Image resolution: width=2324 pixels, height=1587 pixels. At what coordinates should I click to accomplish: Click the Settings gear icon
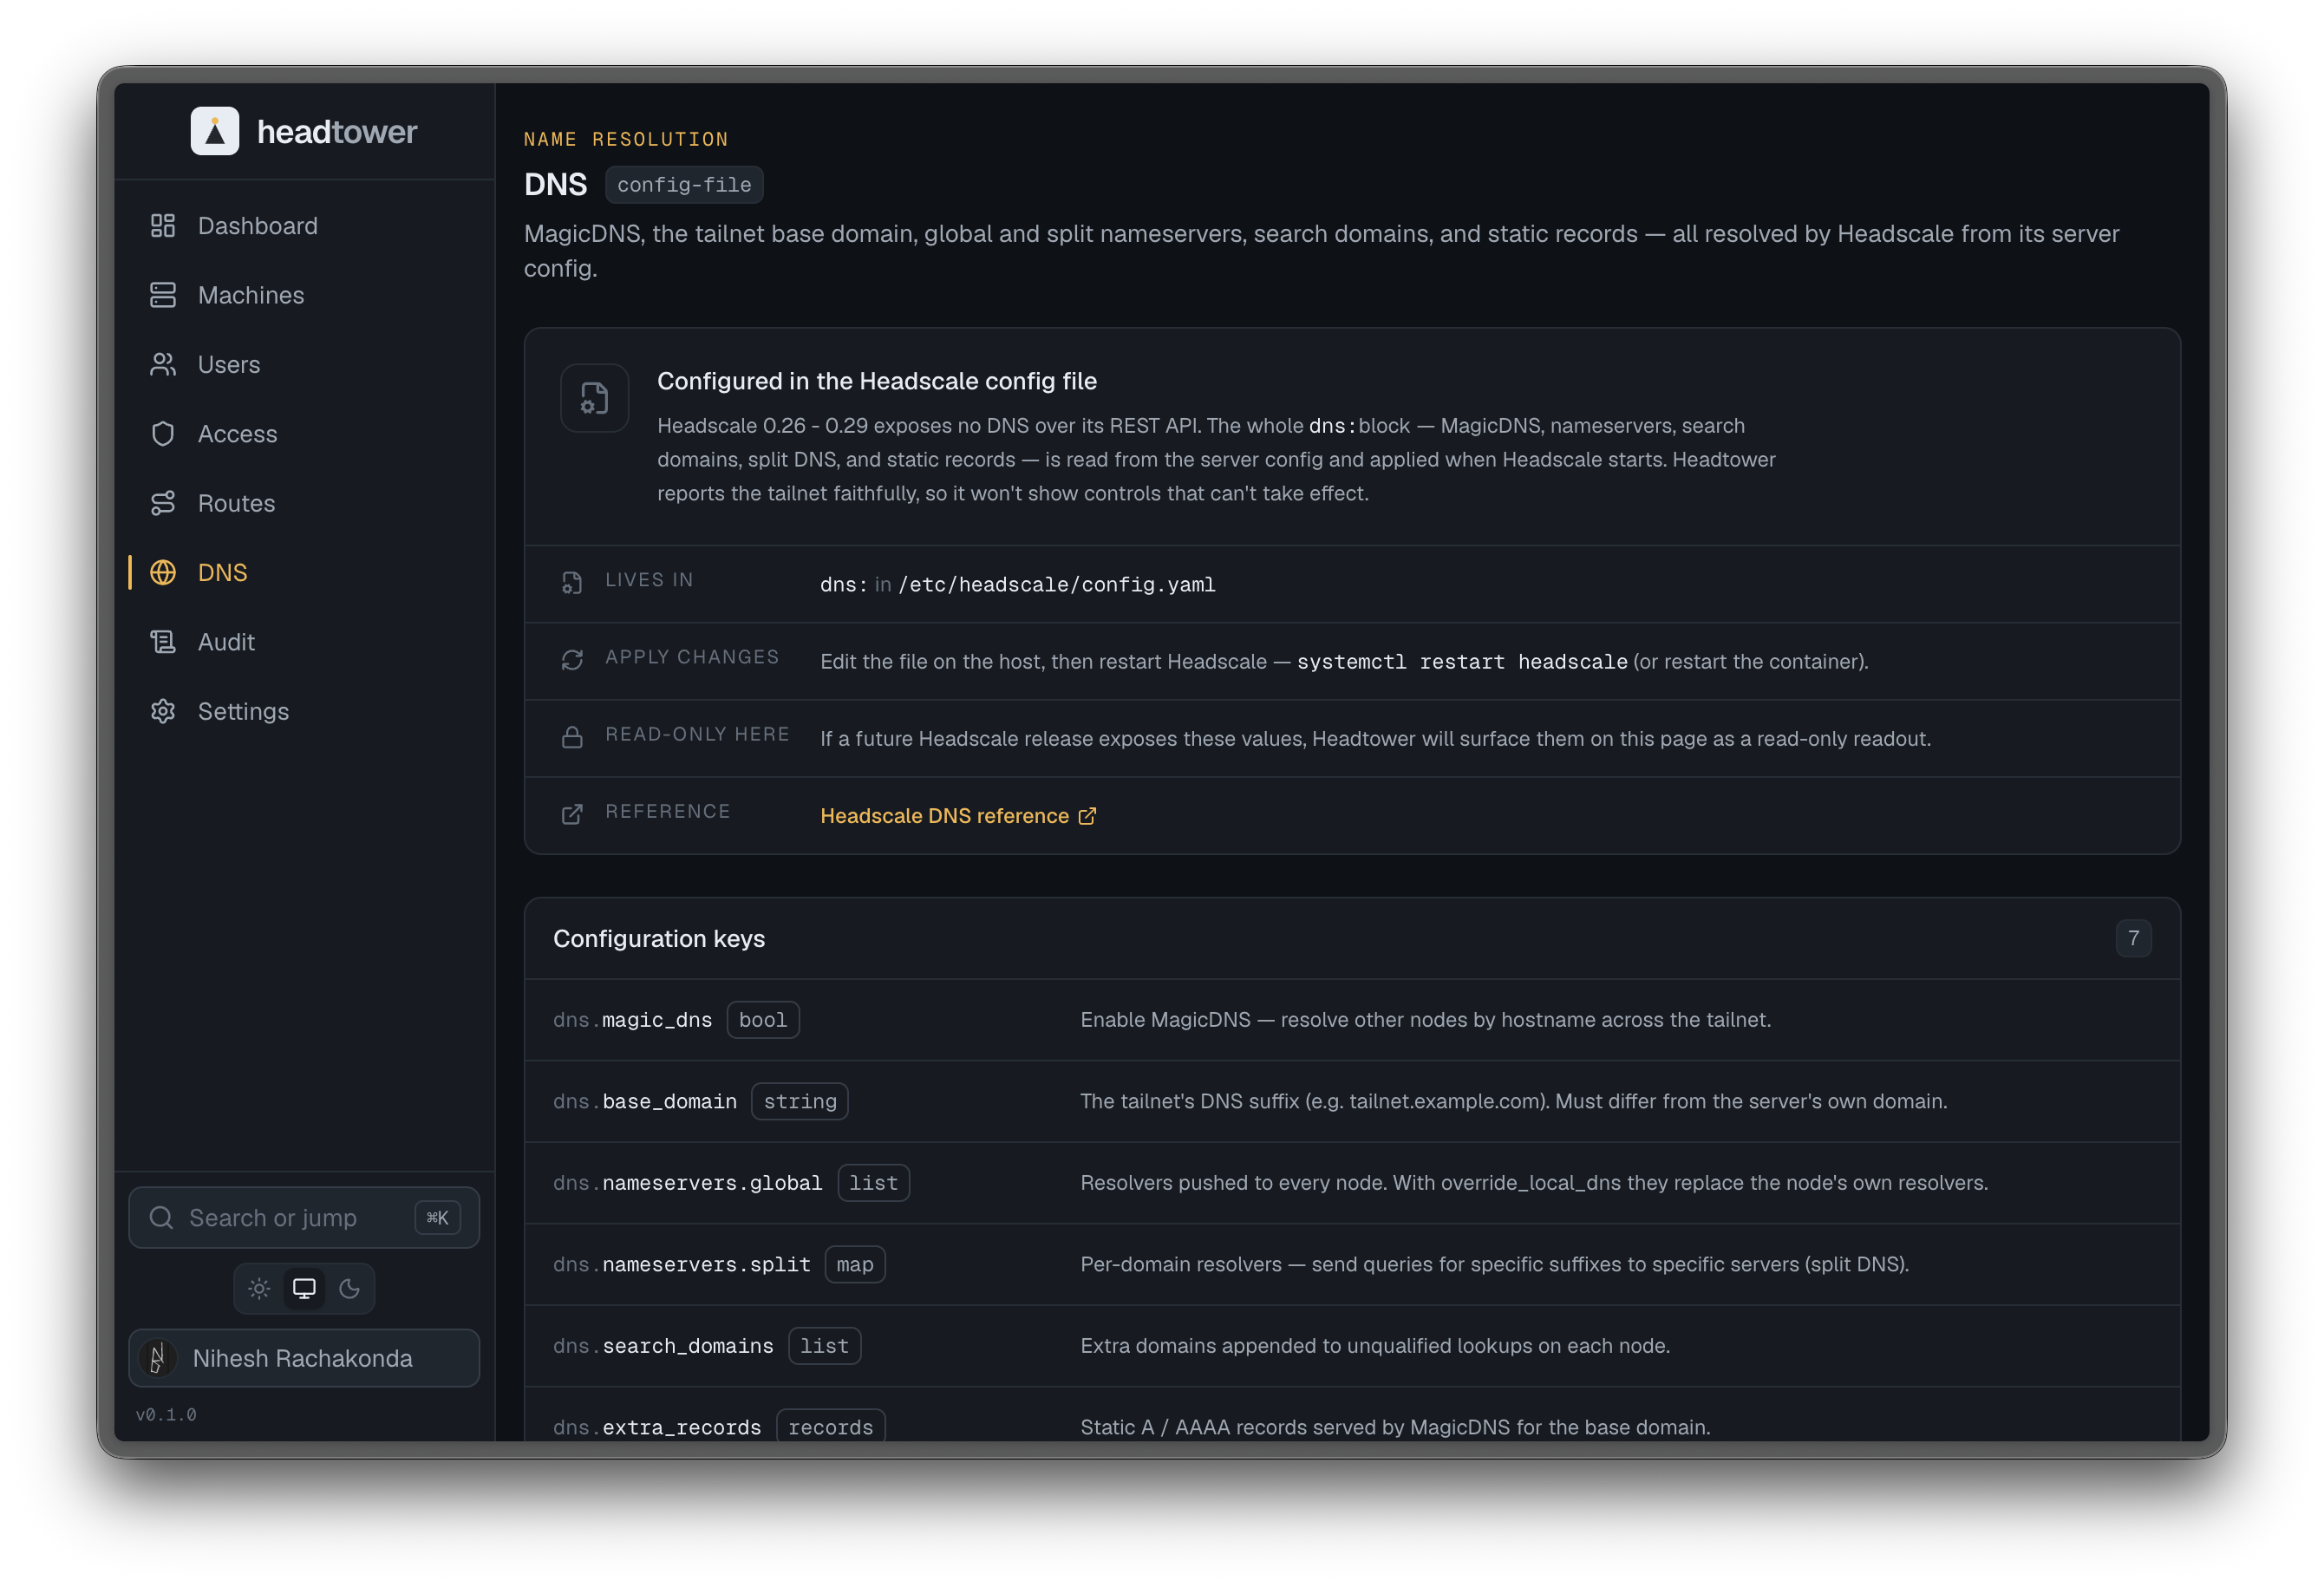(x=163, y=711)
